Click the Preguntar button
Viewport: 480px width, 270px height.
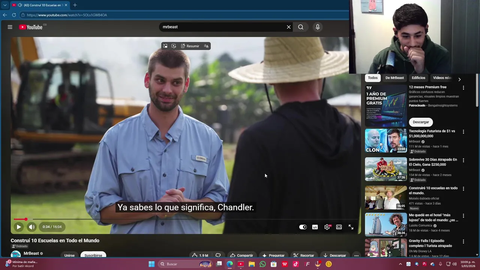click(274, 255)
